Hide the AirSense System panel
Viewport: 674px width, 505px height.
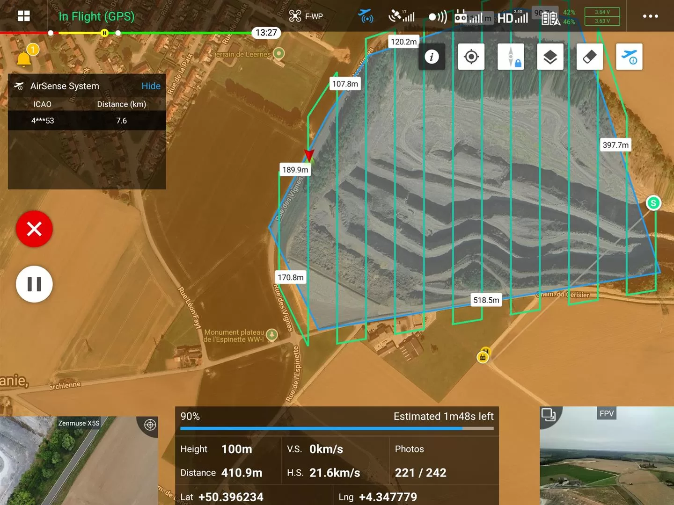point(151,86)
